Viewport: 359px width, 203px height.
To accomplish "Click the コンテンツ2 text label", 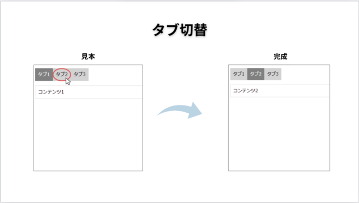I will (246, 91).
